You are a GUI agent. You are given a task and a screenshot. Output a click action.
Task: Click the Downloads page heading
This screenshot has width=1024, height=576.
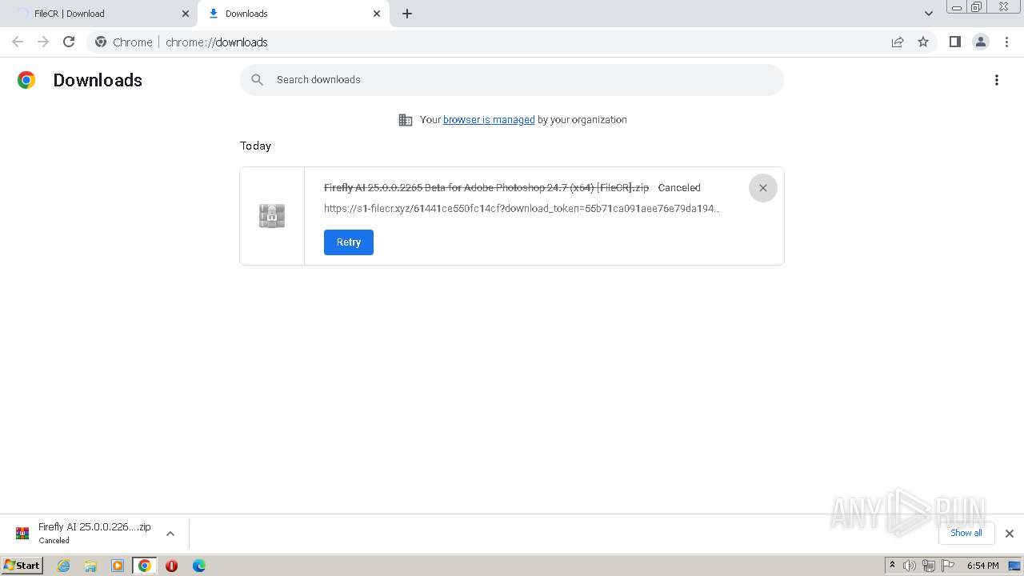pos(98,80)
